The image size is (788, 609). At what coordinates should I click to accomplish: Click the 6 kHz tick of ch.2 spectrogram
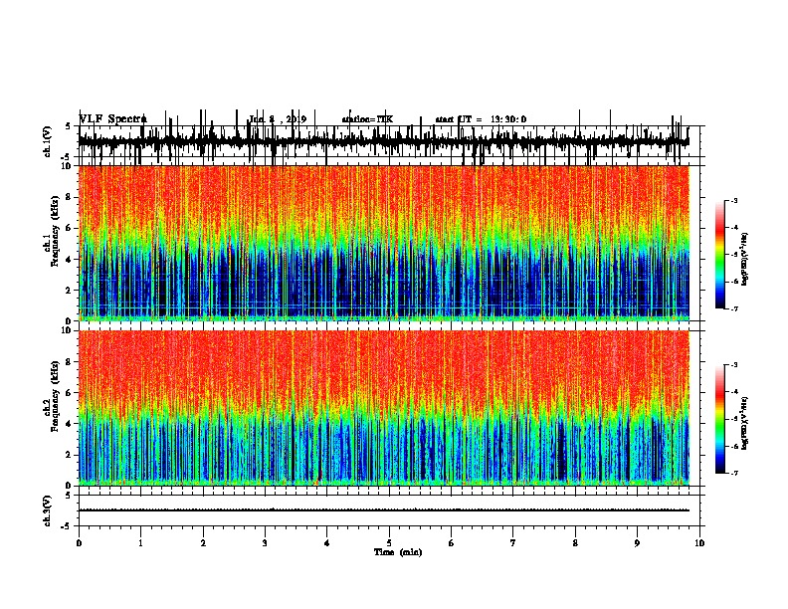click(x=69, y=393)
